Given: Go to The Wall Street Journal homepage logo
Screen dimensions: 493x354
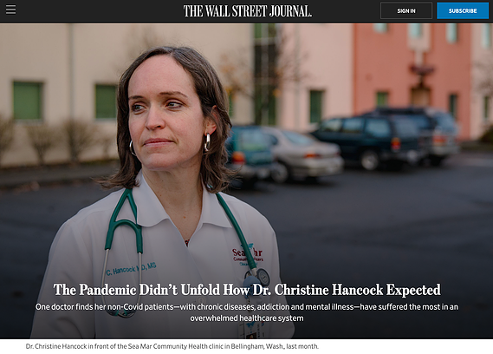Looking at the screenshot, I should [x=248, y=11].
